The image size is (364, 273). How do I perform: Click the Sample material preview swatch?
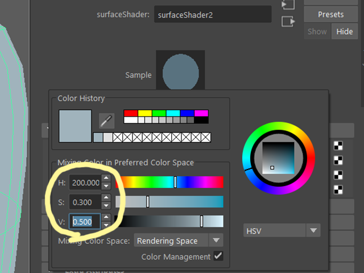(180, 70)
